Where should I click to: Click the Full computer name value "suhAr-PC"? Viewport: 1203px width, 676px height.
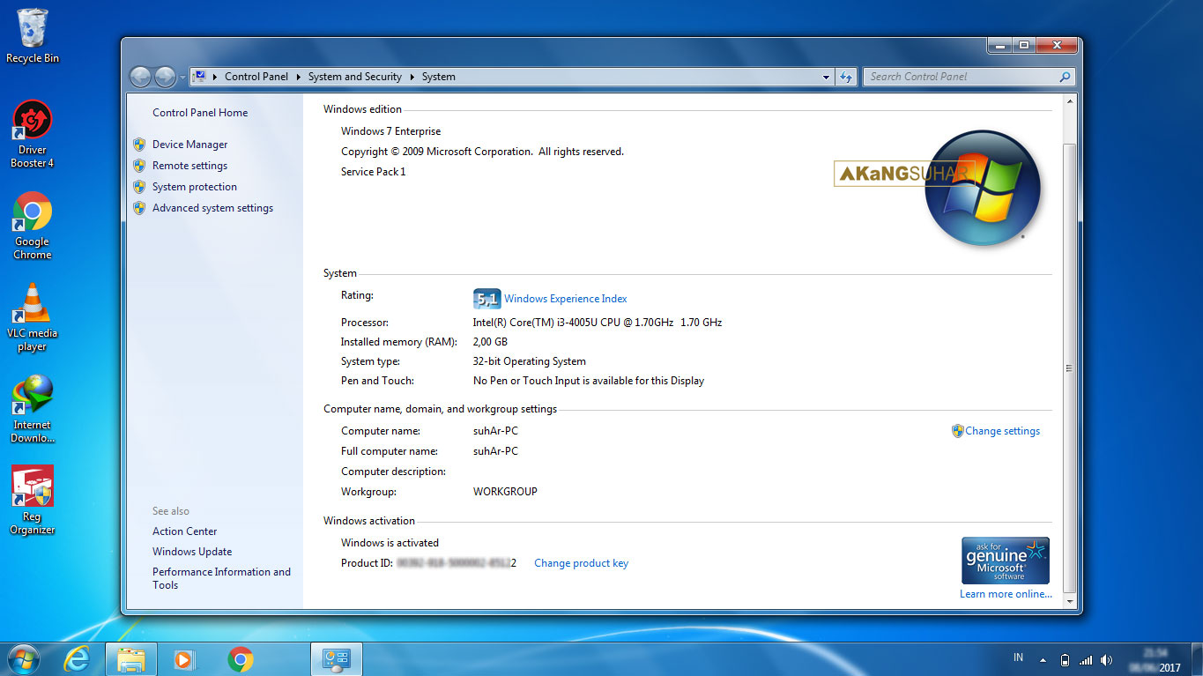pos(495,451)
